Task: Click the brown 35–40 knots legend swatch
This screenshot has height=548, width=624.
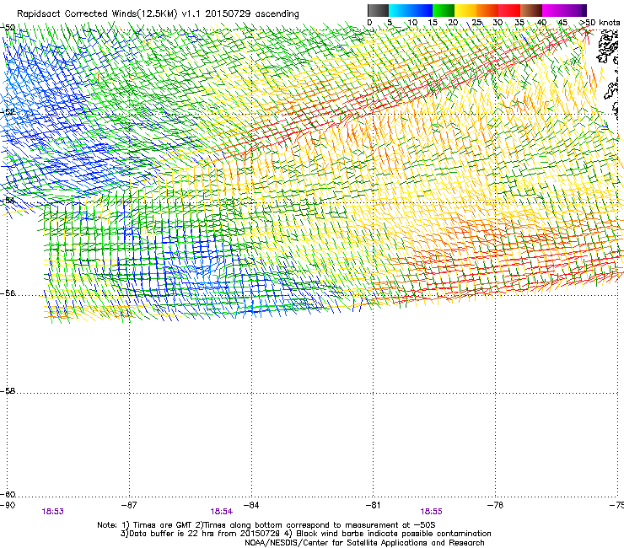Action: 531,10
